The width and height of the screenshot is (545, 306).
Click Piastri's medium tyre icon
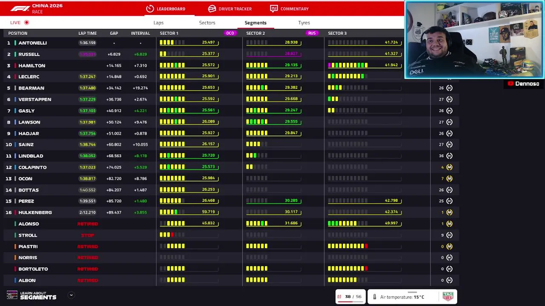tap(449, 246)
